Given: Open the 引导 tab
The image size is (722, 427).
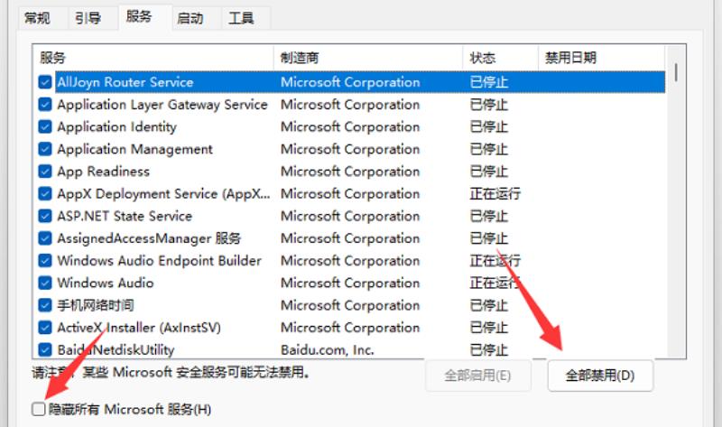Looking at the screenshot, I should pyautogui.click(x=88, y=18).
